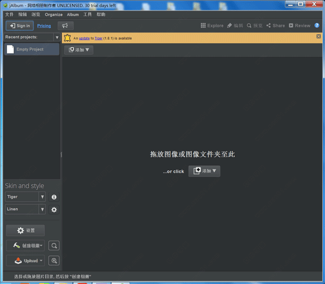Expand the 添加 dropdown in top toolbar
Viewport: 325px width, 284px height.
point(79,50)
